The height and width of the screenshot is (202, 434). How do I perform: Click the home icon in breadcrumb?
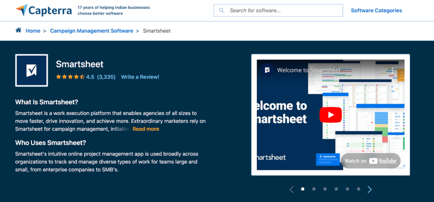pos(18,30)
